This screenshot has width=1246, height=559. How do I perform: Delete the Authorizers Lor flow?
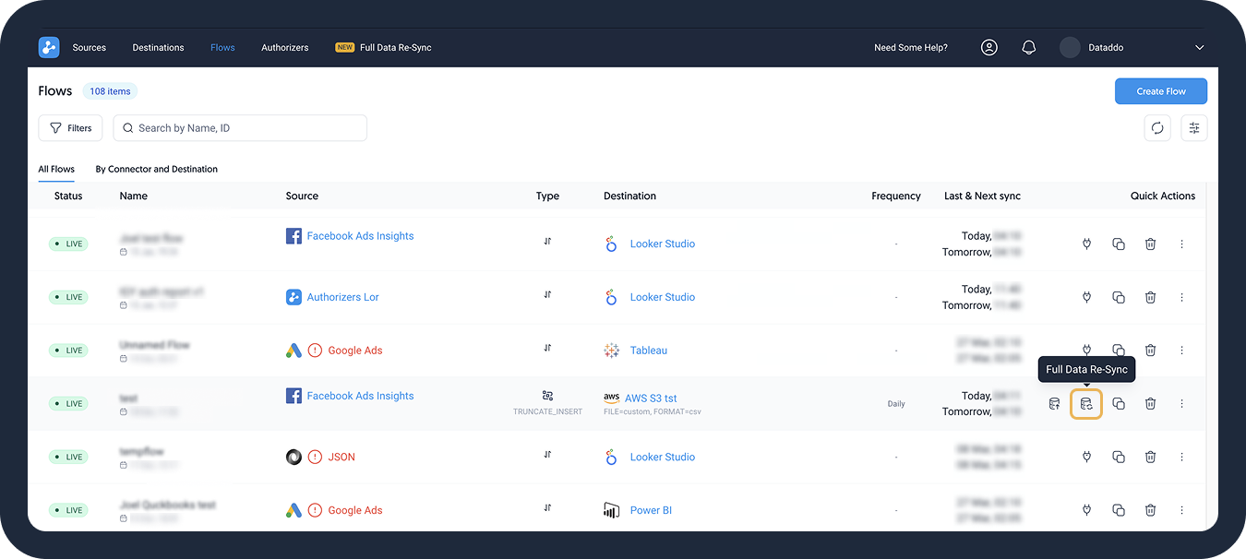tap(1151, 297)
